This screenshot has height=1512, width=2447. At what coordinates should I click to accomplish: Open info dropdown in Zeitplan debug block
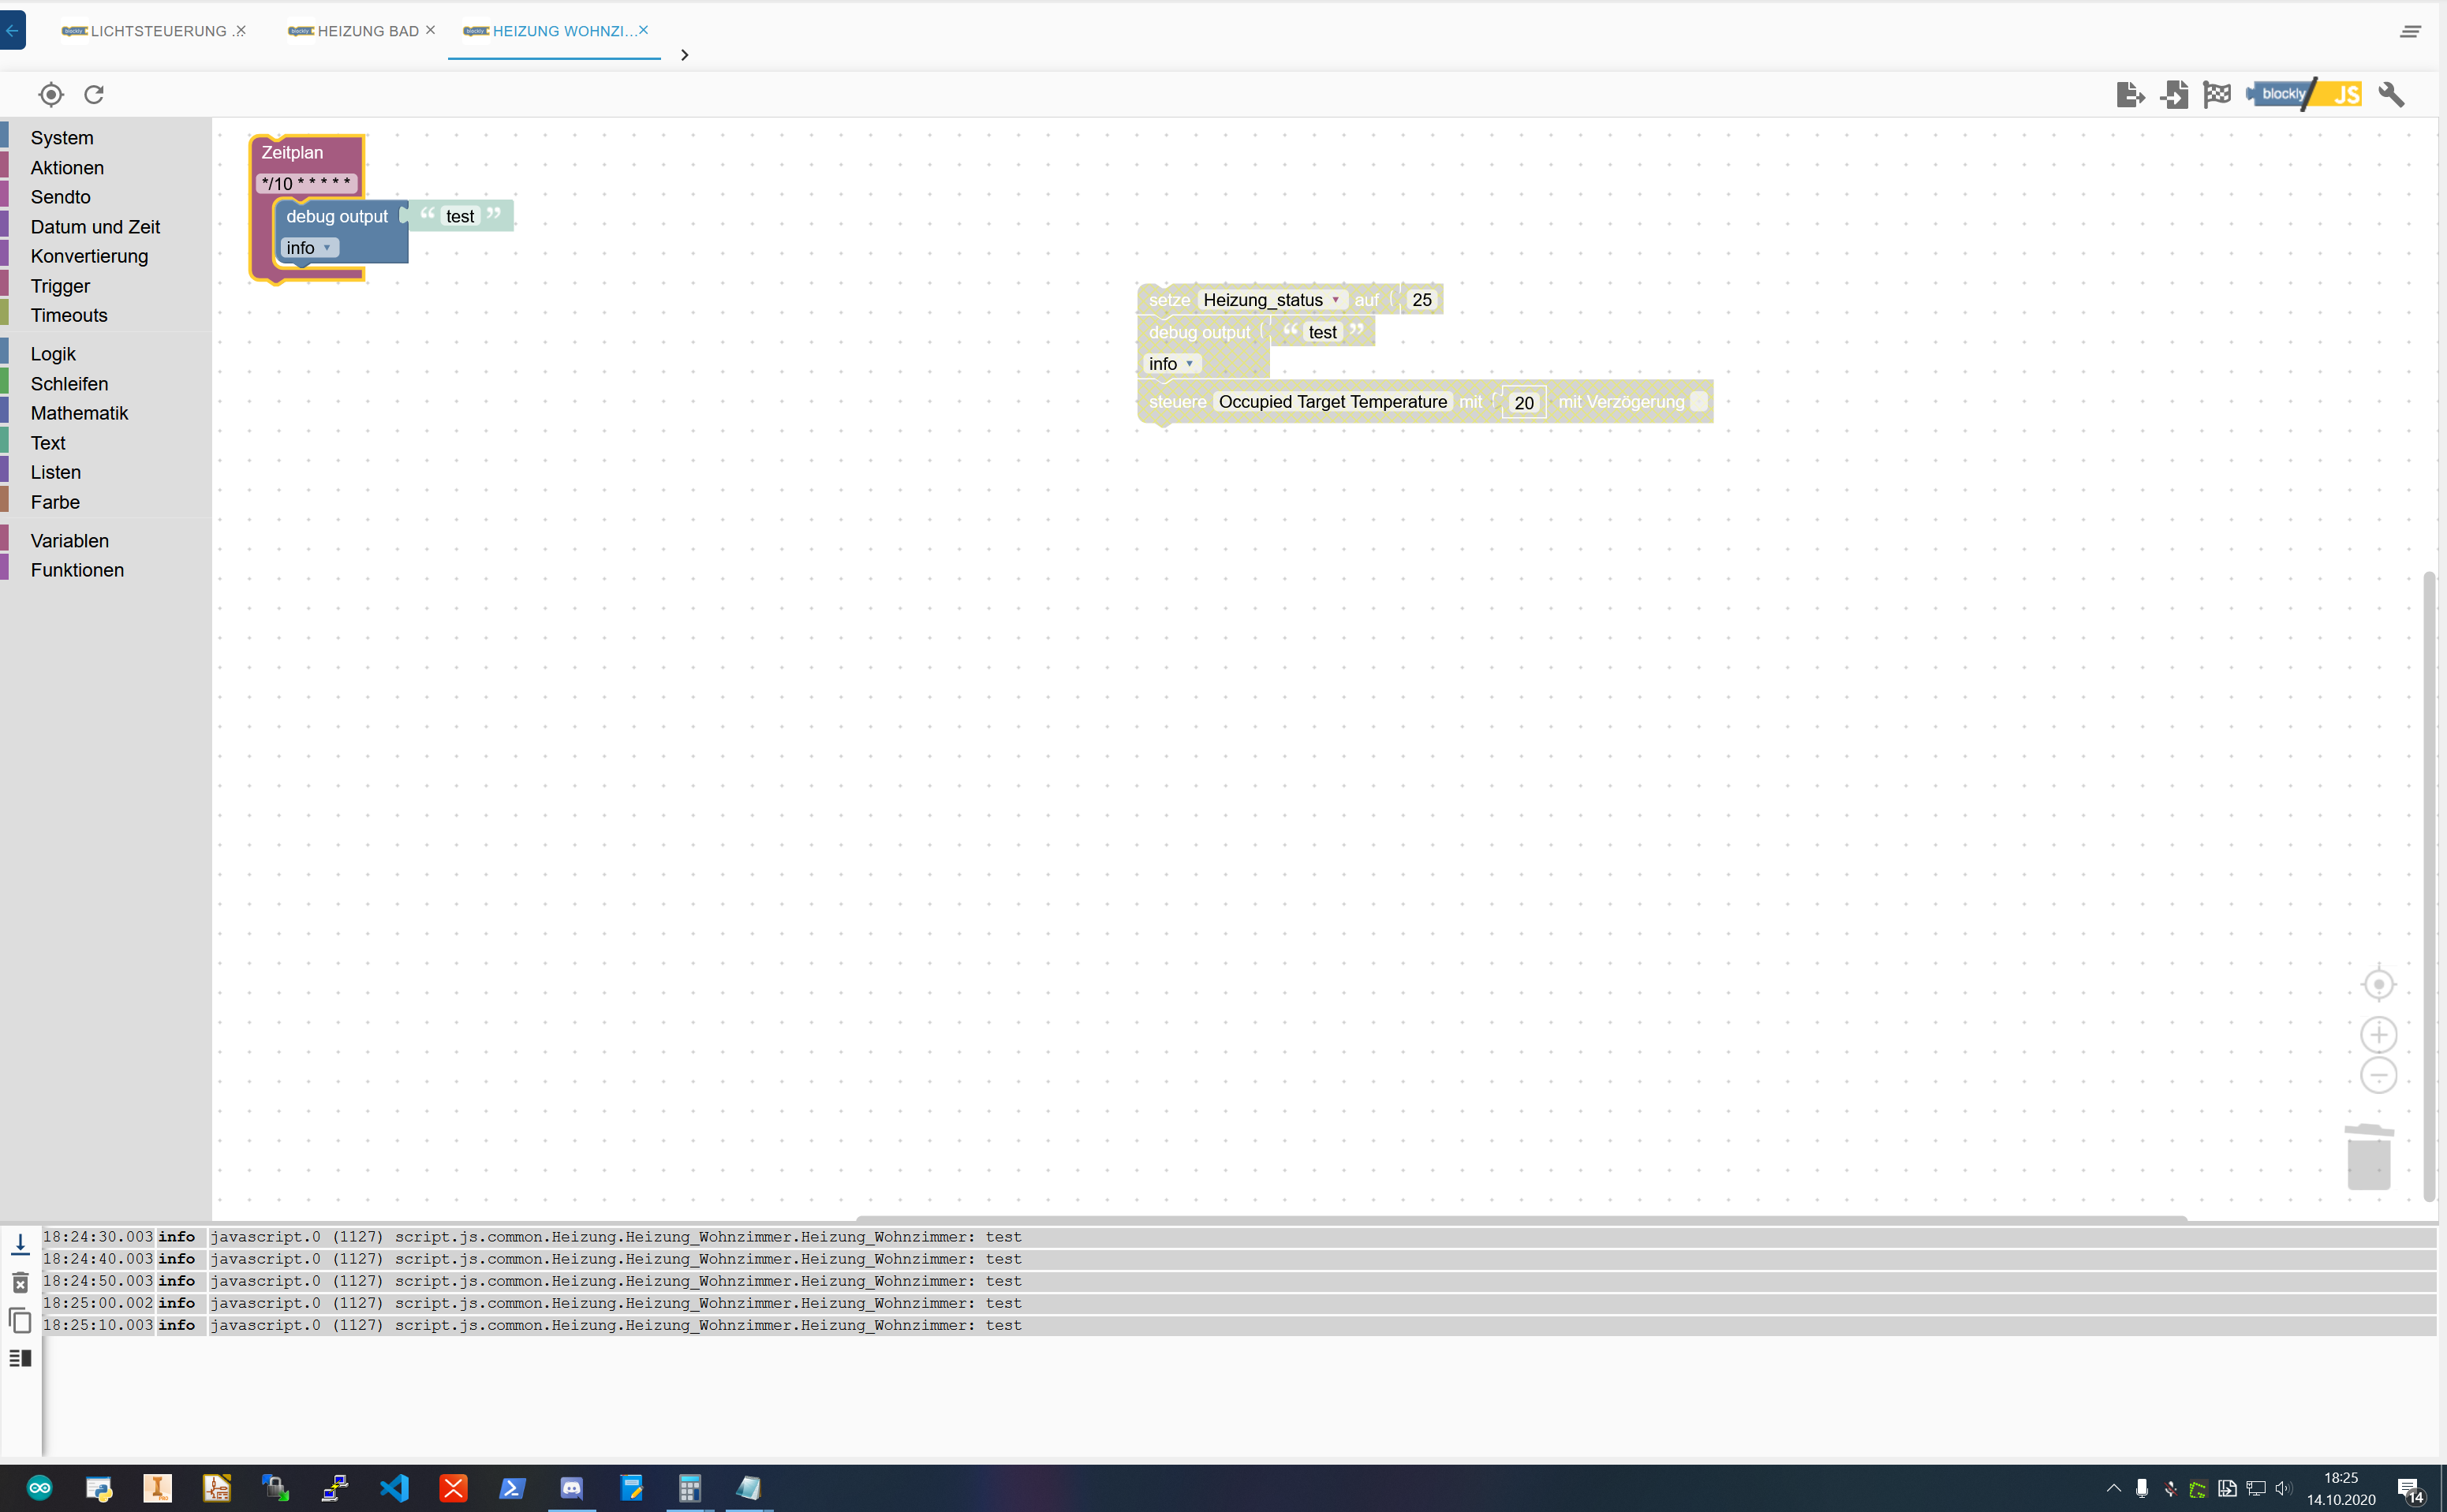309,248
